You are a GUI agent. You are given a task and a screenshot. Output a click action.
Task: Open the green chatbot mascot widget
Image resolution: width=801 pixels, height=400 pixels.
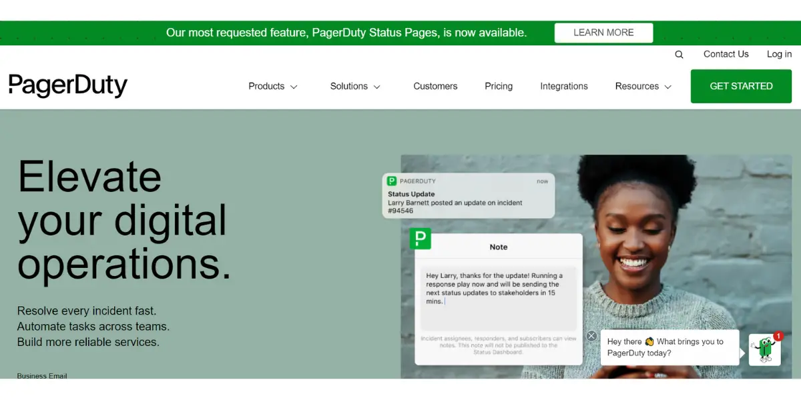click(764, 349)
